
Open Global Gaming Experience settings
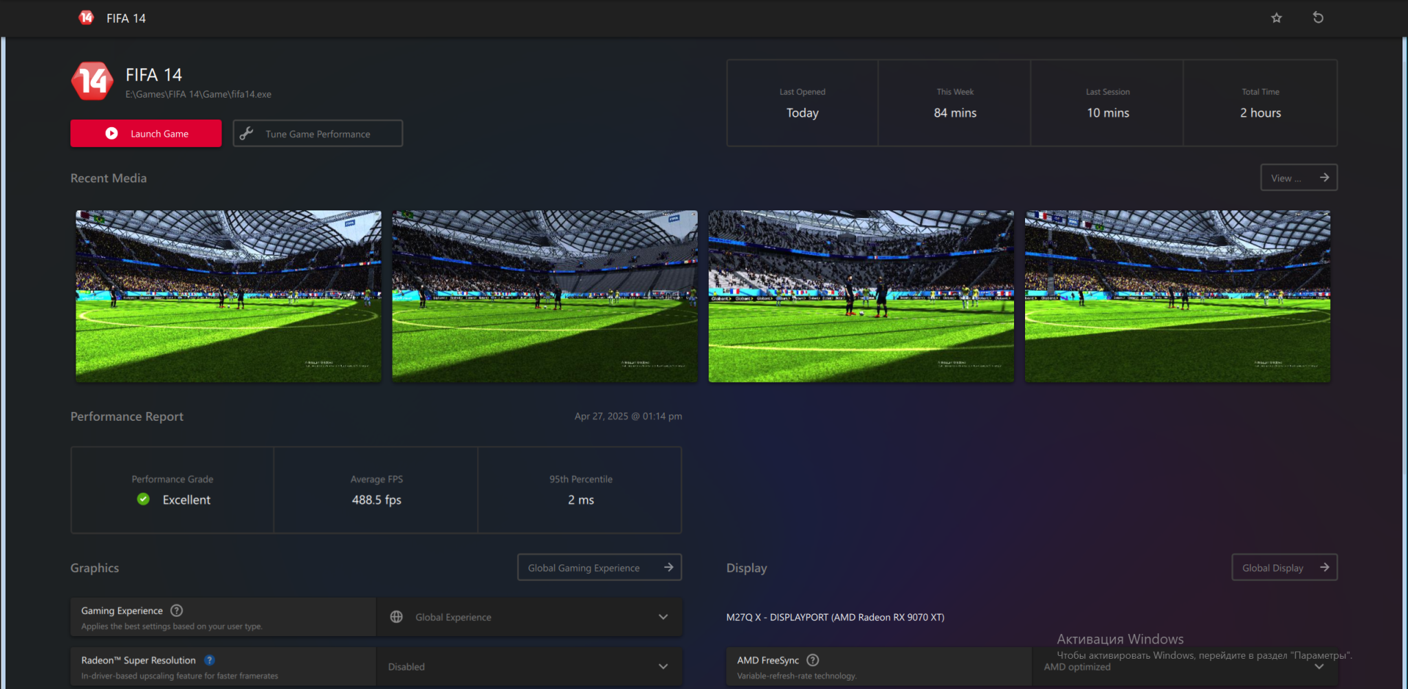(x=599, y=567)
